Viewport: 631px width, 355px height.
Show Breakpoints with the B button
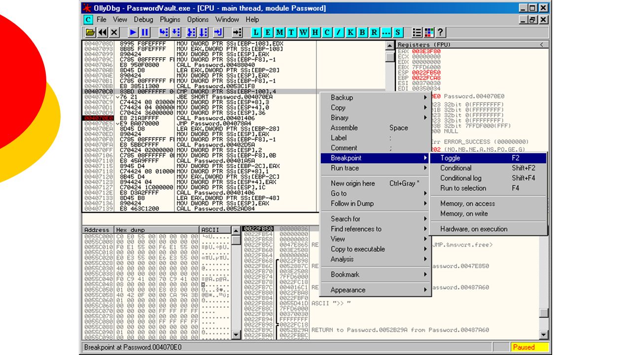point(362,32)
